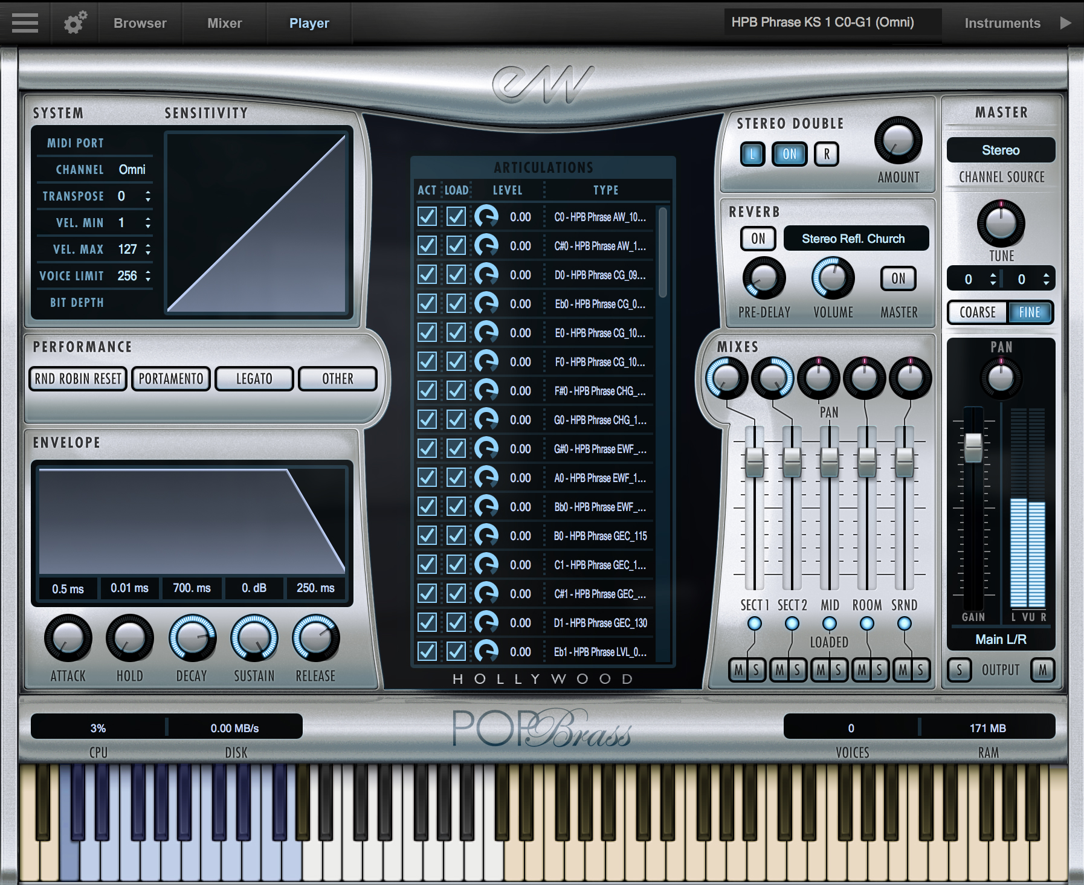Click the Tune knob in Master section
This screenshot has width=1084, height=885.
[x=1000, y=224]
